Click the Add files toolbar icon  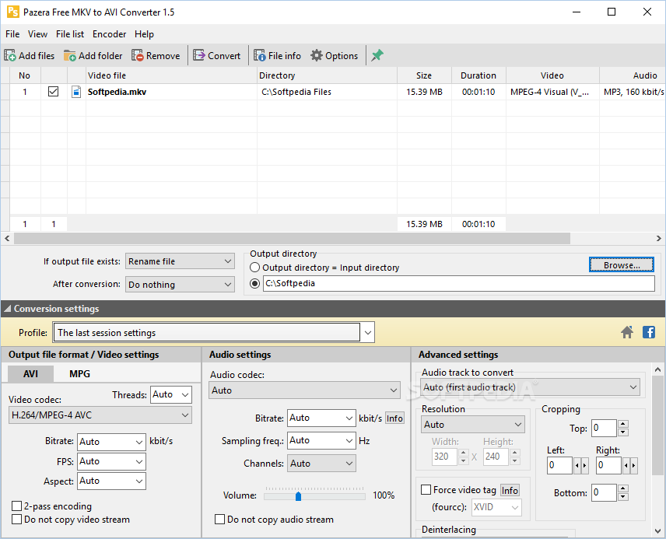click(10, 56)
